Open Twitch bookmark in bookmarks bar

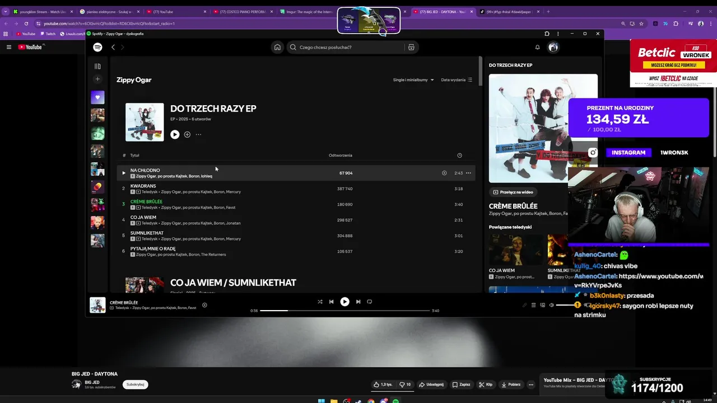coord(48,34)
